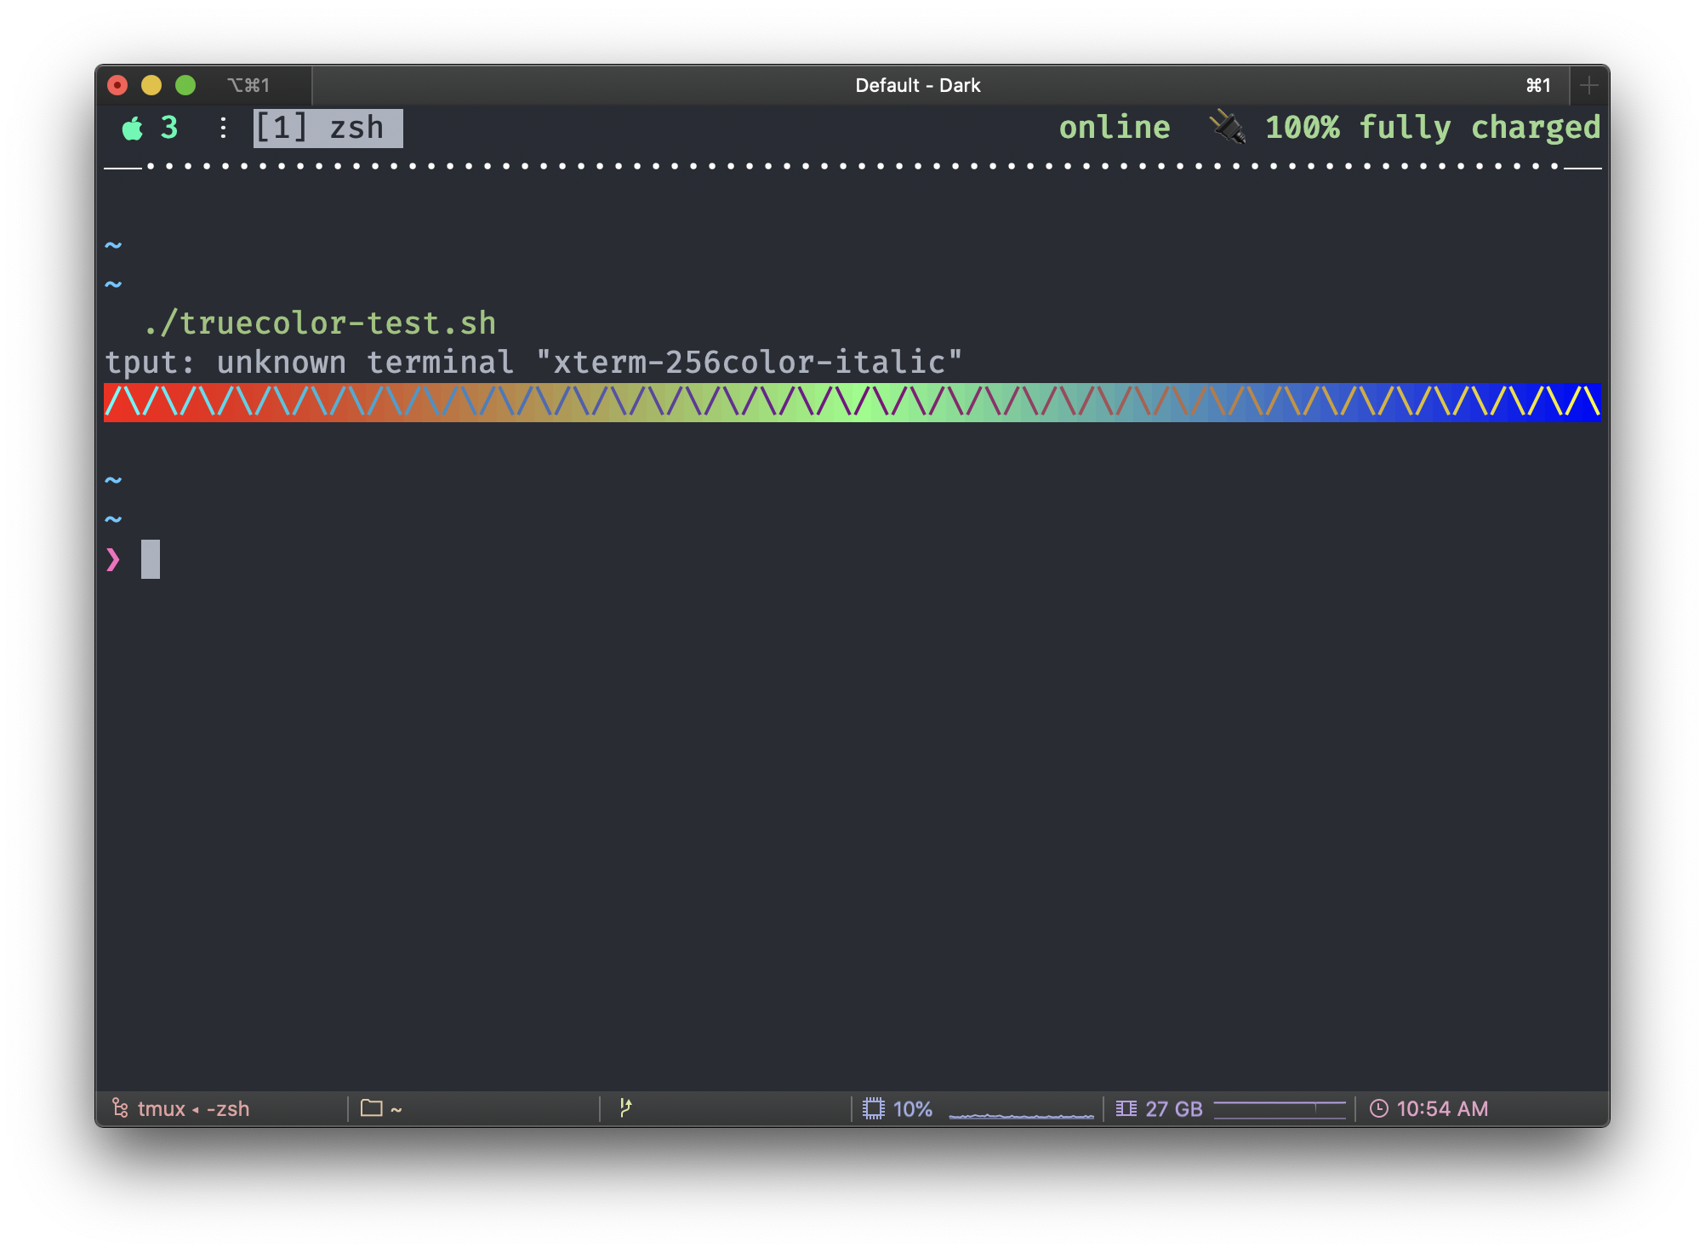Image resolution: width=1705 pixels, height=1253 pixels.
Task: Click the vertical dots indicator beside window count
Action: [x=223, y=128]
